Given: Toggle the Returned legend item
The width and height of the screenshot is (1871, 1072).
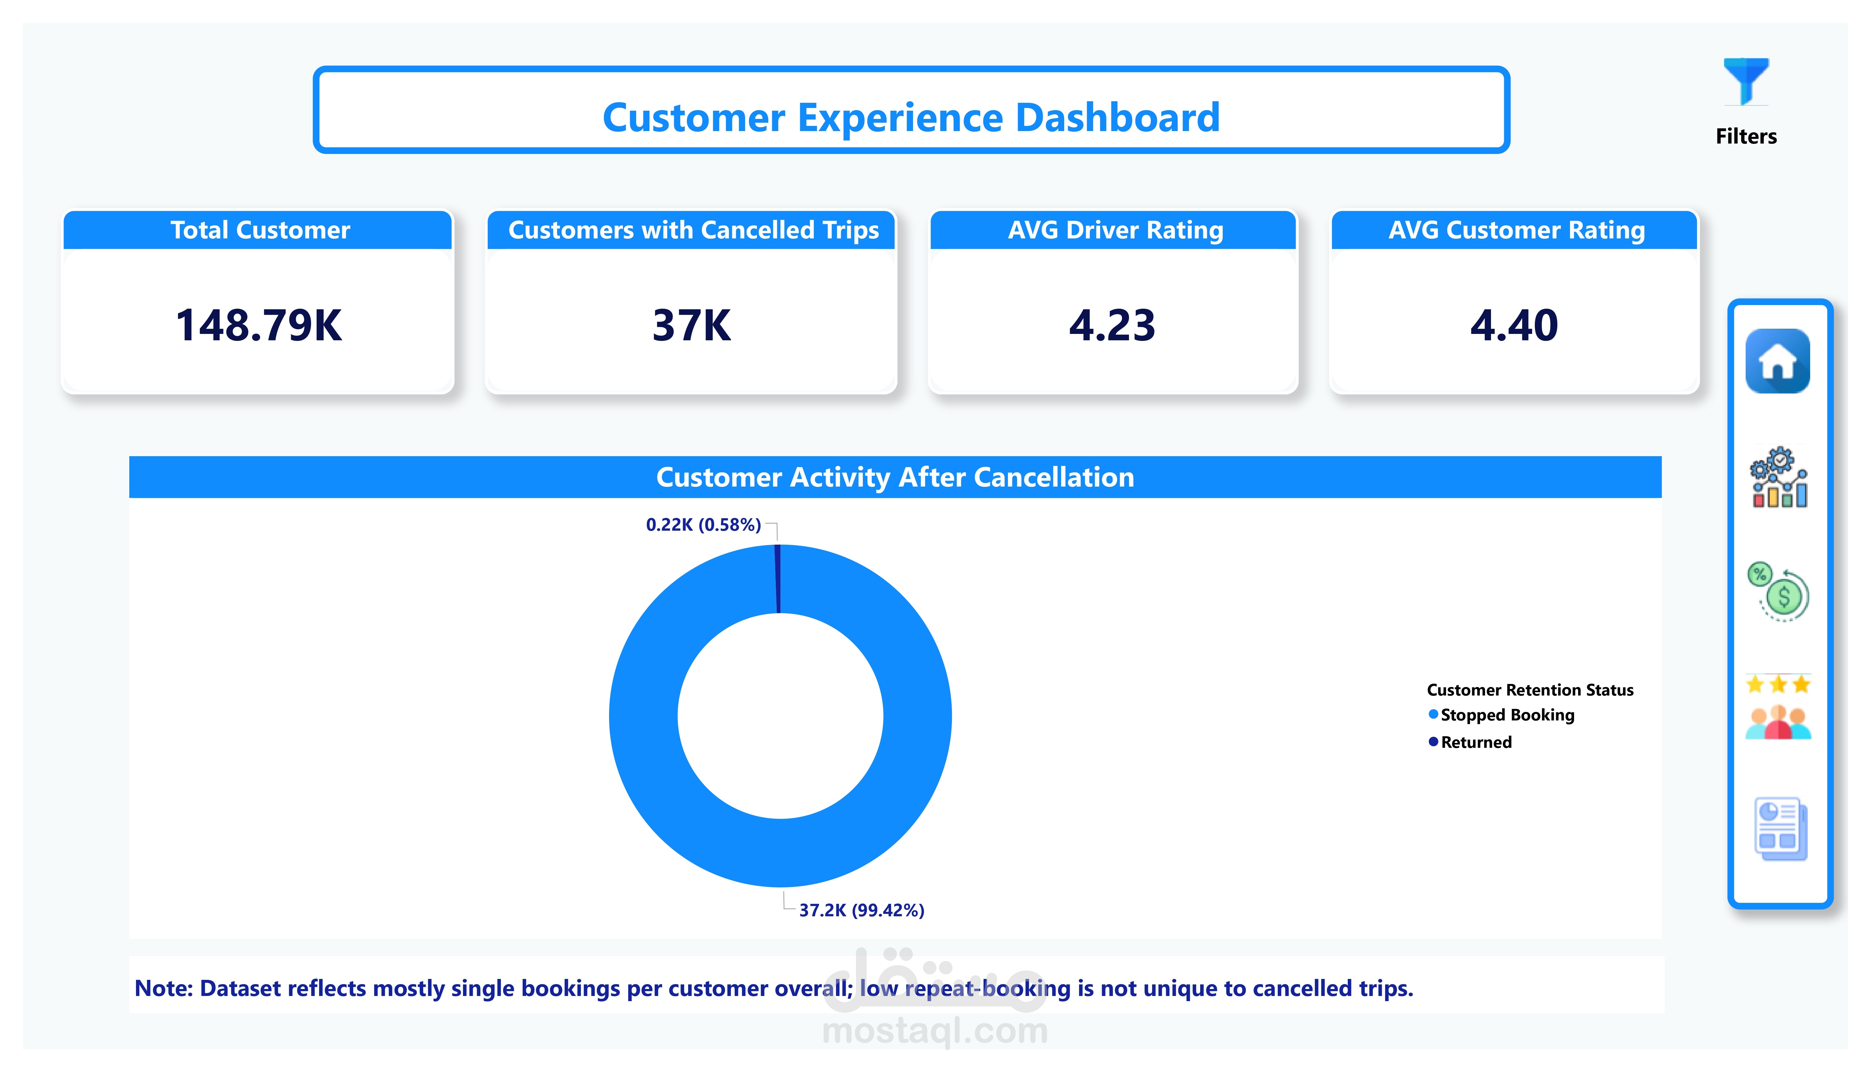Looking at the screenshot, I should (x=1470, y=742).
